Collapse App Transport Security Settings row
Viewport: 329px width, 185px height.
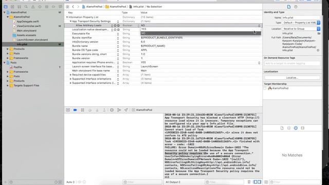(x=71, y=22)
